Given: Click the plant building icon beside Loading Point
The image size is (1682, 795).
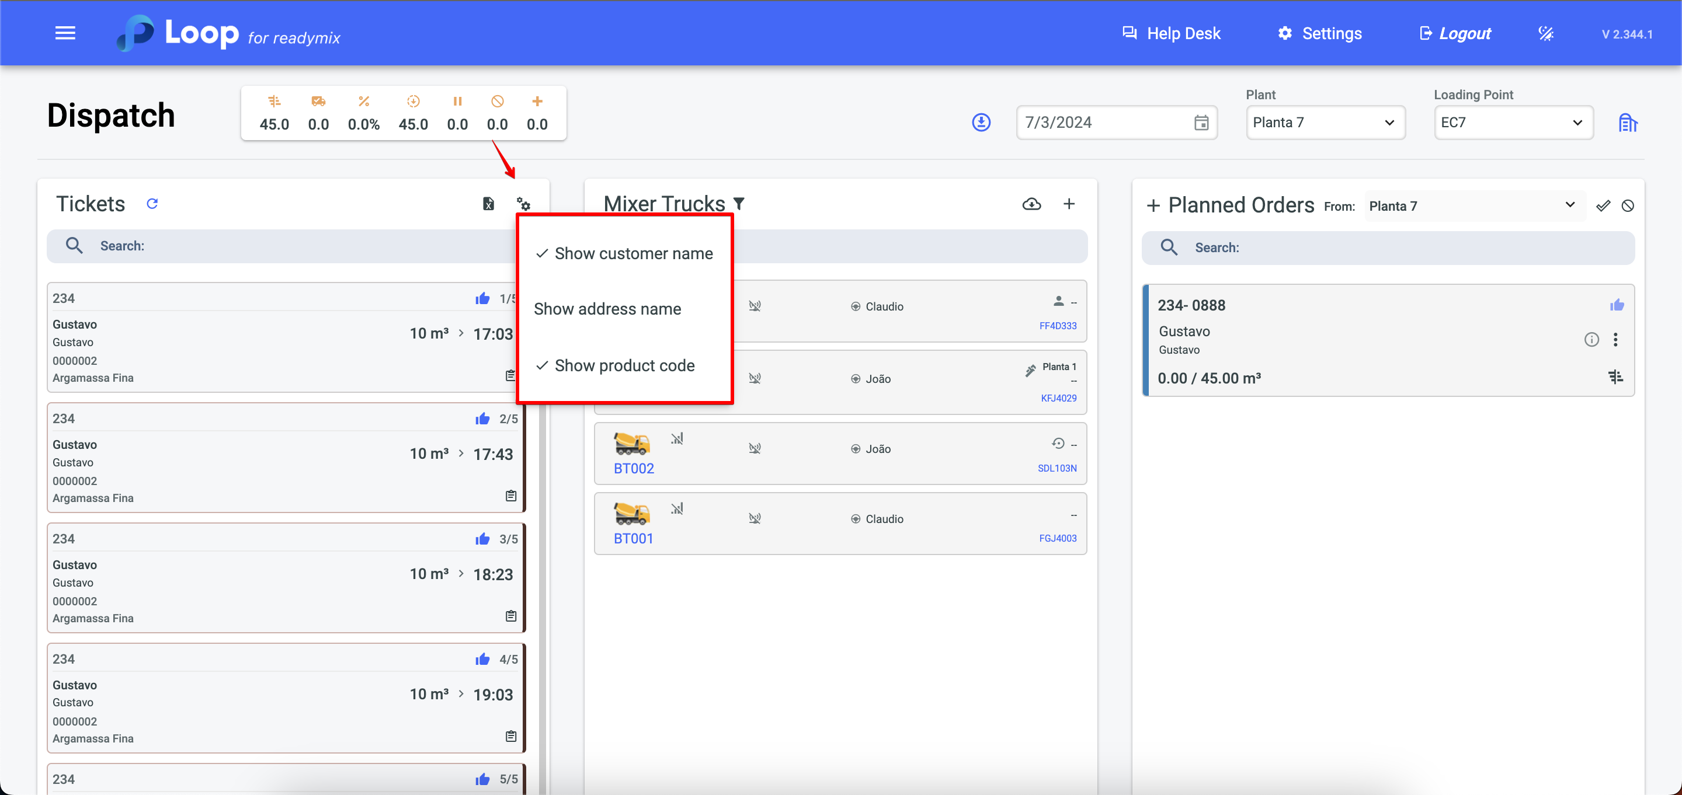Looking at the screenshot, I should click(x=1627, y=123).
